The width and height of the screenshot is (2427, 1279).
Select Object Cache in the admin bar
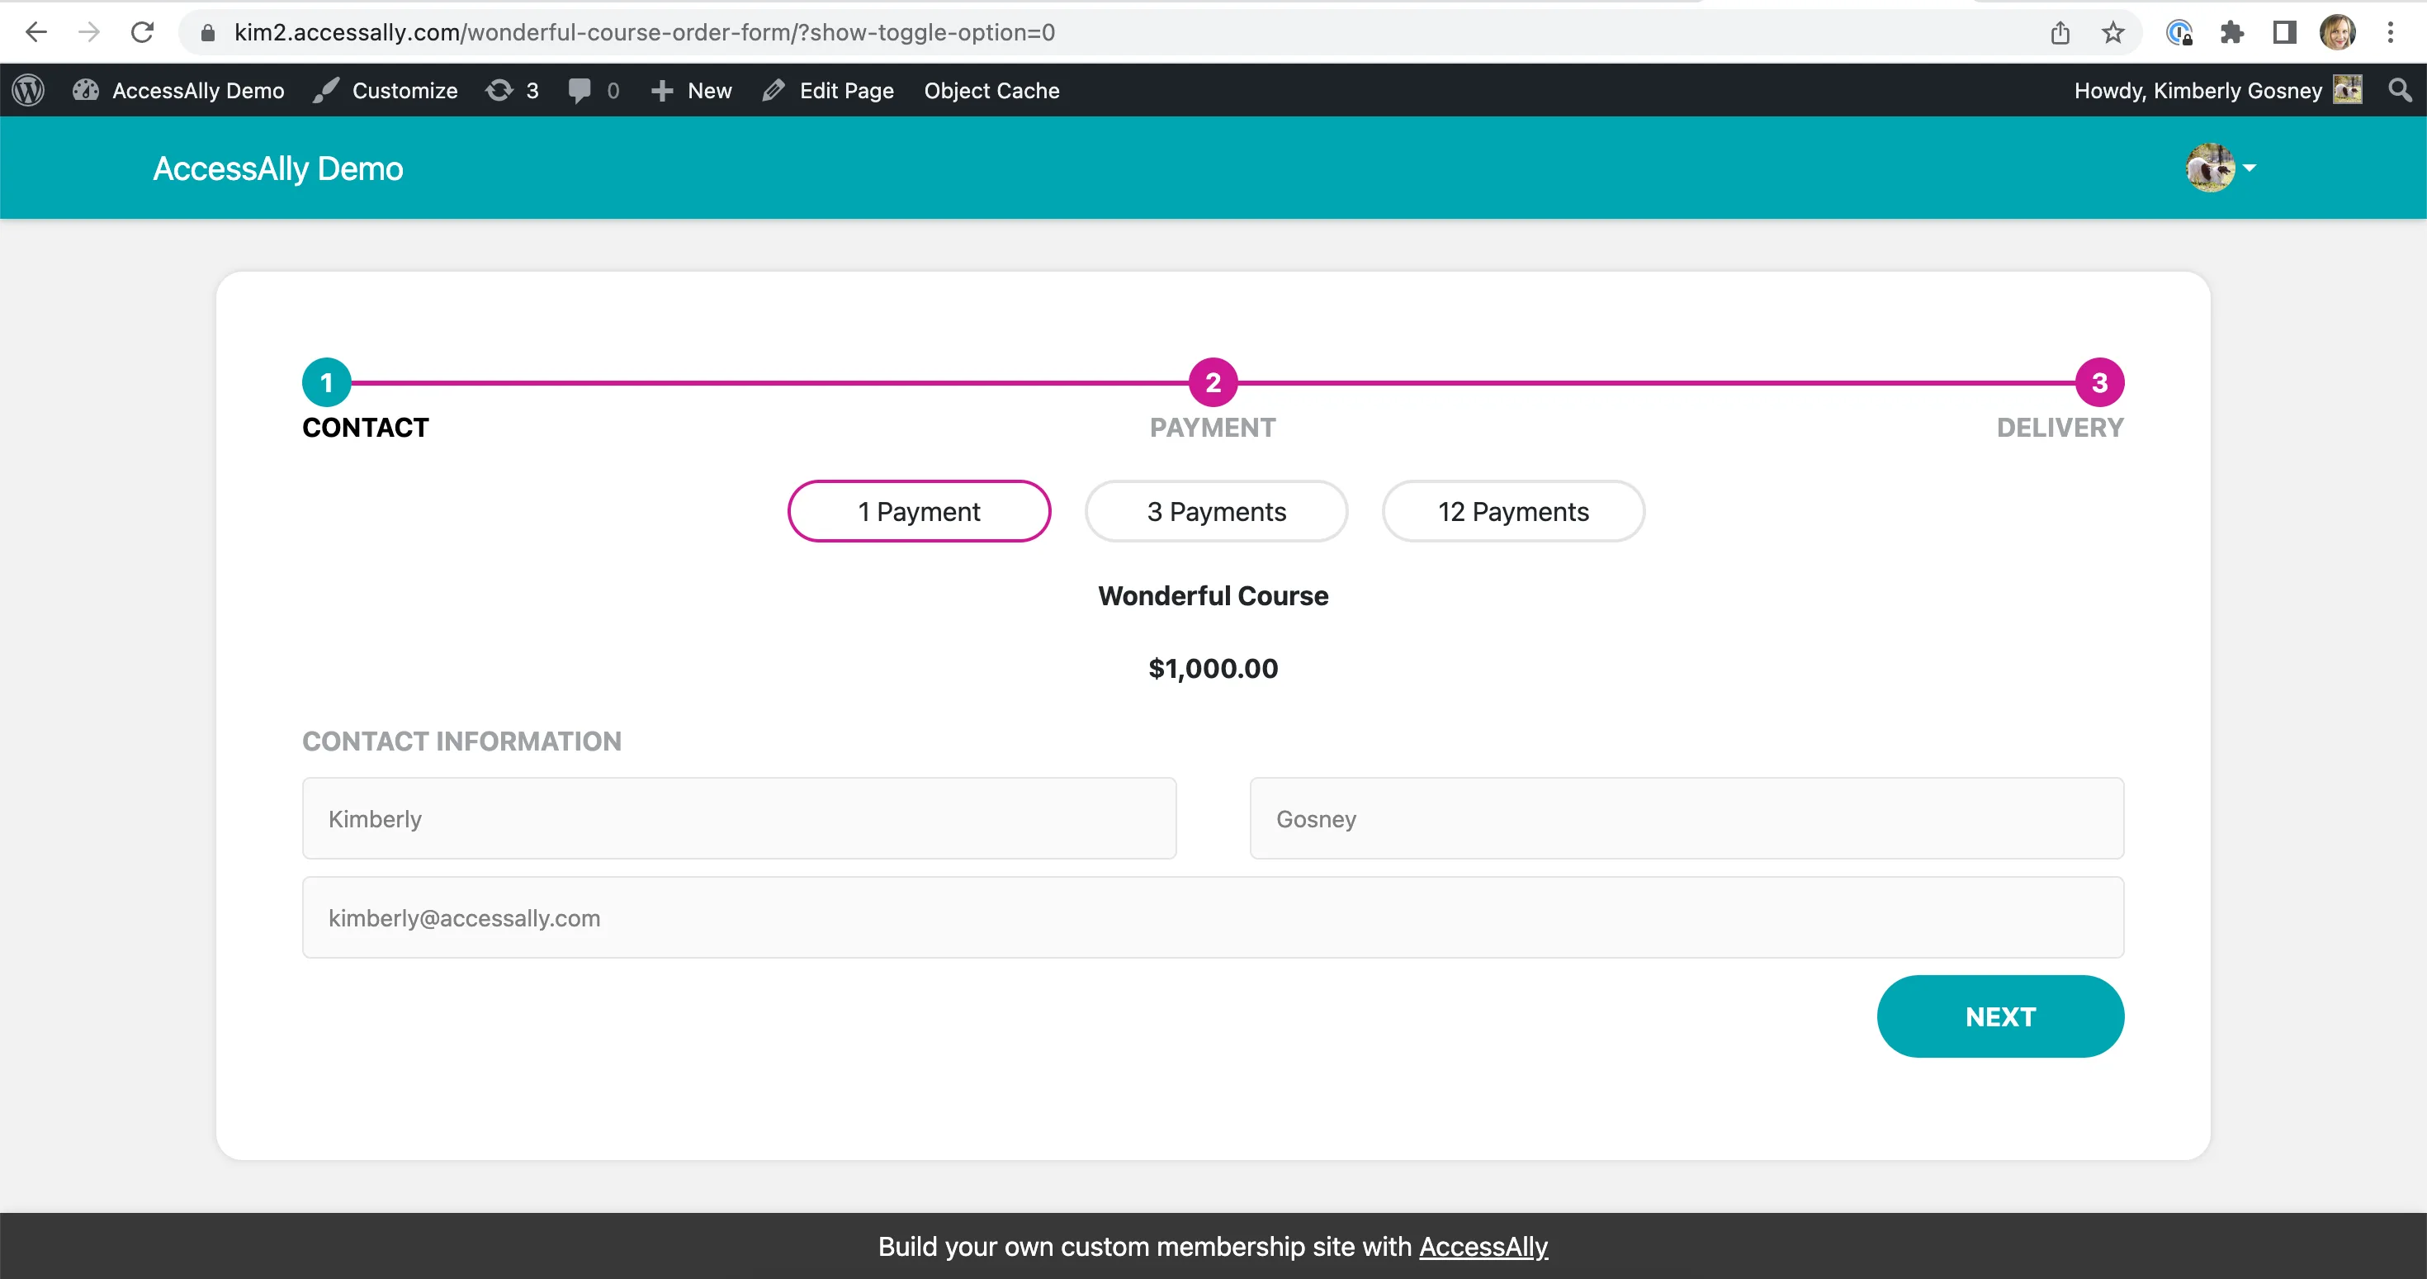991,89
